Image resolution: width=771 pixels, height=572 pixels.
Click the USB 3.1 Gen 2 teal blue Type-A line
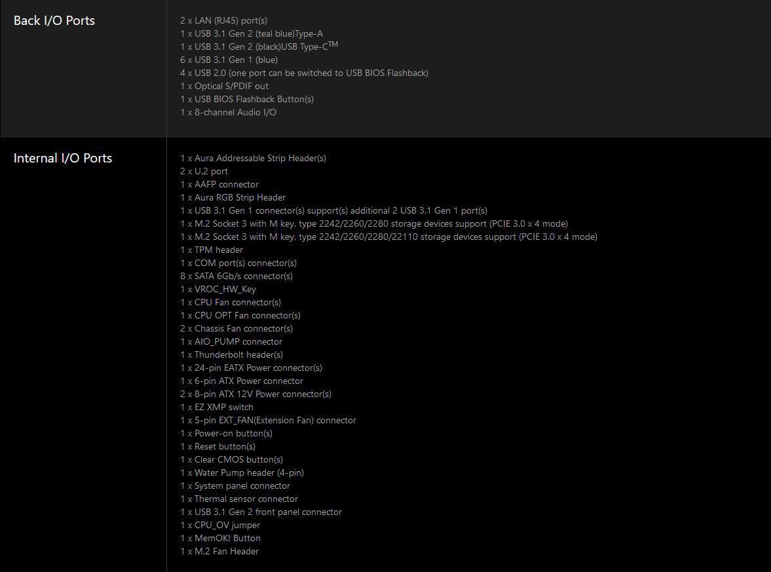(252, 34)
